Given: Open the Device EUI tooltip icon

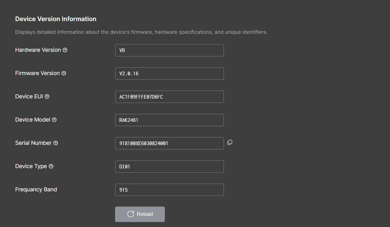Looking at the screenshot, I should 47,96.
